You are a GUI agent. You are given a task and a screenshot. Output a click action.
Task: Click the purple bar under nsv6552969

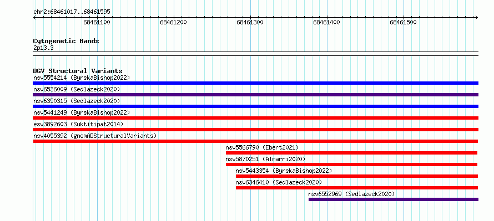coord(394,199)
